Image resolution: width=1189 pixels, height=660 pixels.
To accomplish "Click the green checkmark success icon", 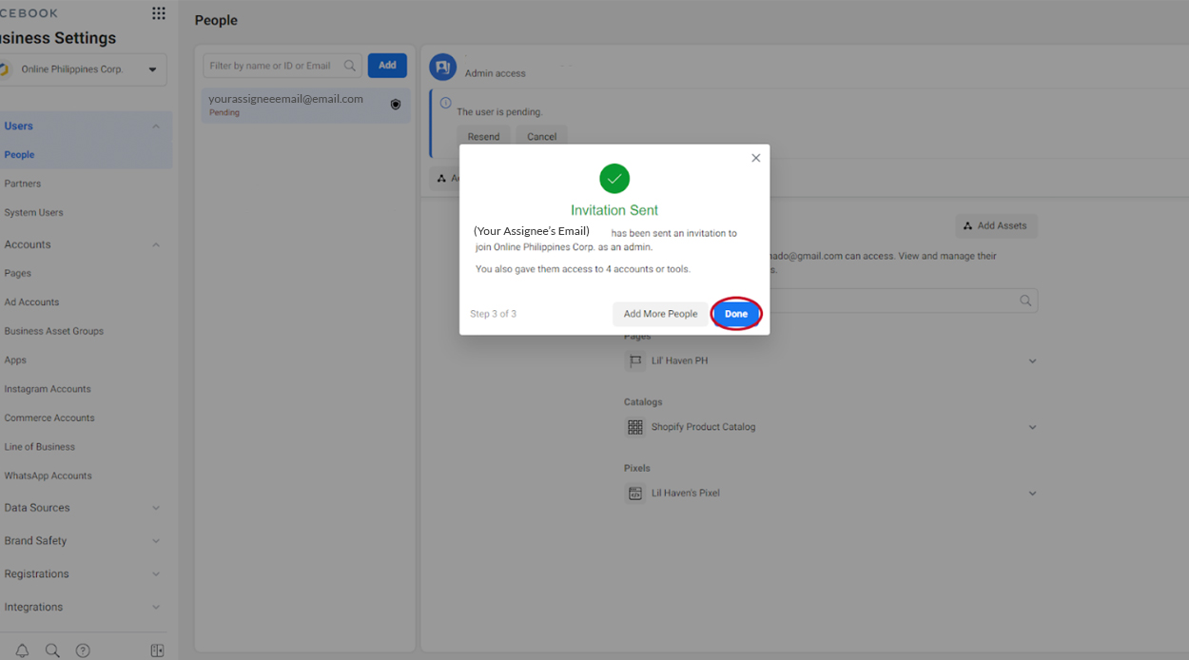I will [614, 179].
